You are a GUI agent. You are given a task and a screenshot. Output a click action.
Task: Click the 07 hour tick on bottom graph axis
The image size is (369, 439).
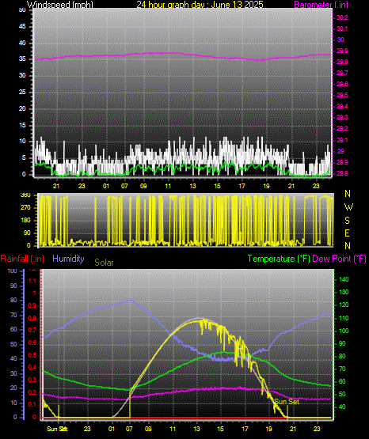129,429
